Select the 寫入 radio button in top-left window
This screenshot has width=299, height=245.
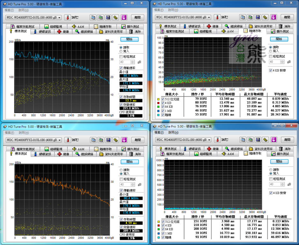(x=121, y=51)
